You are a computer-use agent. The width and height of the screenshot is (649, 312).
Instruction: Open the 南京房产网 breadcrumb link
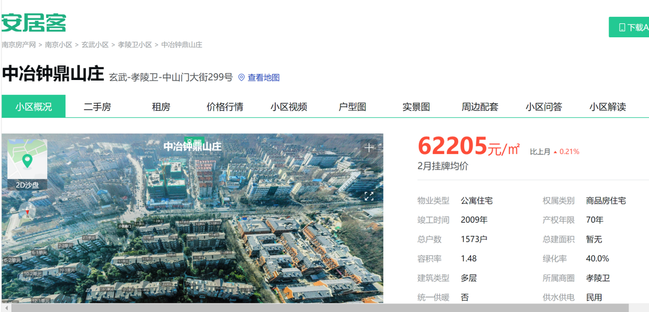tap(19, 45)
